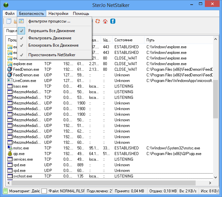This screenshot has height=197, width=222.
Task: Click the New document toolbar icon
Action: coord(9,21)
